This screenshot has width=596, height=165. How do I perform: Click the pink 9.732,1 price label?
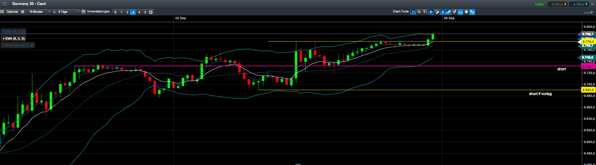588,66
